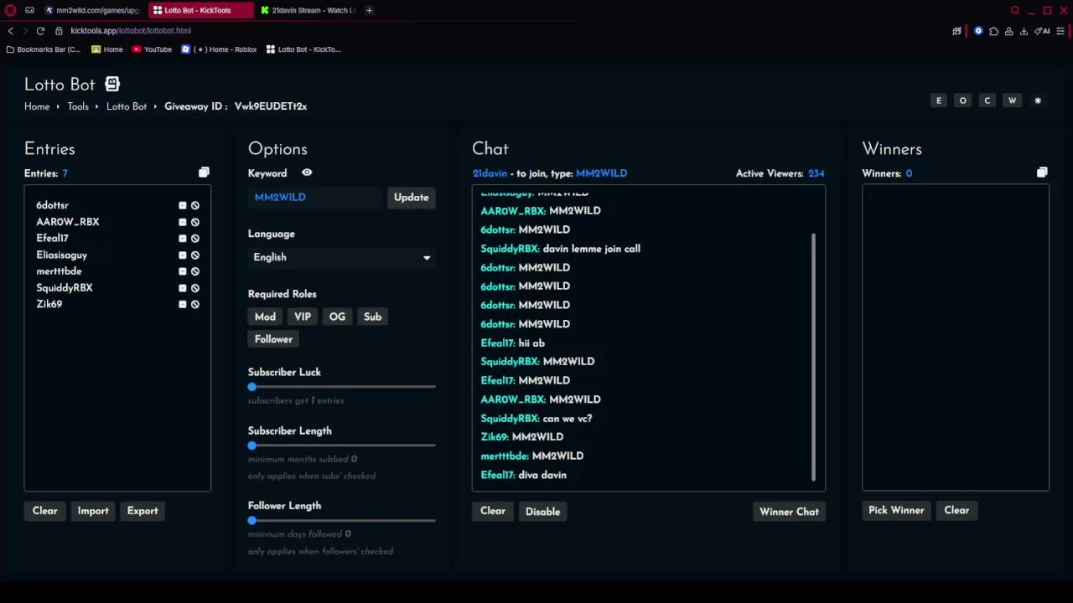Open the YouTube bookmark
1073x603 pixels.
click(152, 49)
